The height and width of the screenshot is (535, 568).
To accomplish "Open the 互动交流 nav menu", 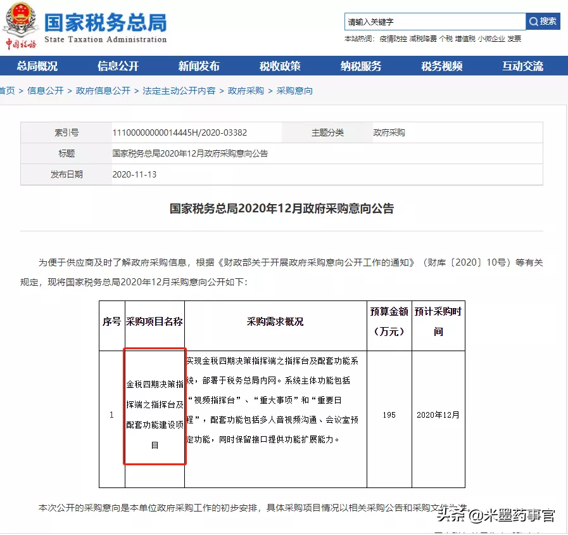I will tap(522, 66).
